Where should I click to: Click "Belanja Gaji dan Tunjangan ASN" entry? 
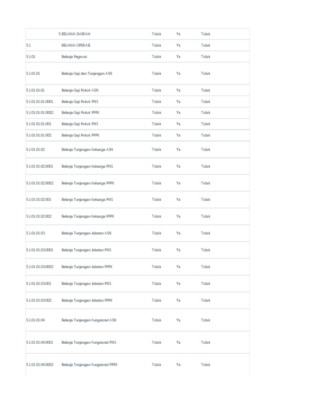tap(87, 74)
